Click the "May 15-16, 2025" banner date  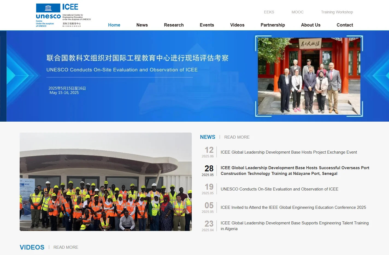click(64, 93)
